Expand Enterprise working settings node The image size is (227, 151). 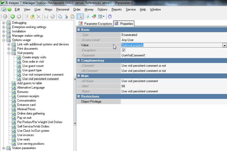[4, 27]
